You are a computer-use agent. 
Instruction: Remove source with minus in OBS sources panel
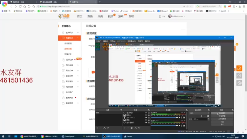(128, 128)
